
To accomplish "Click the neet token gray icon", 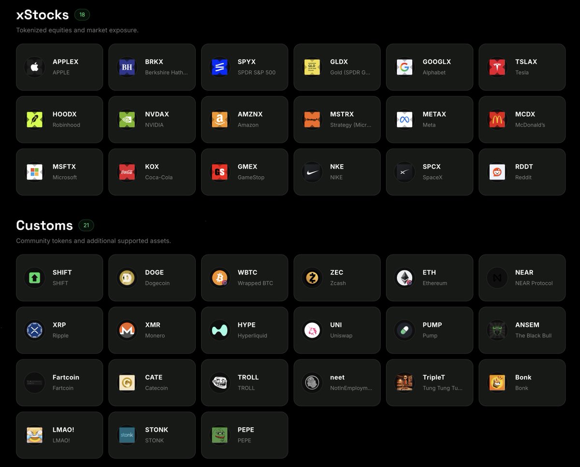I will tap(312, 383).
